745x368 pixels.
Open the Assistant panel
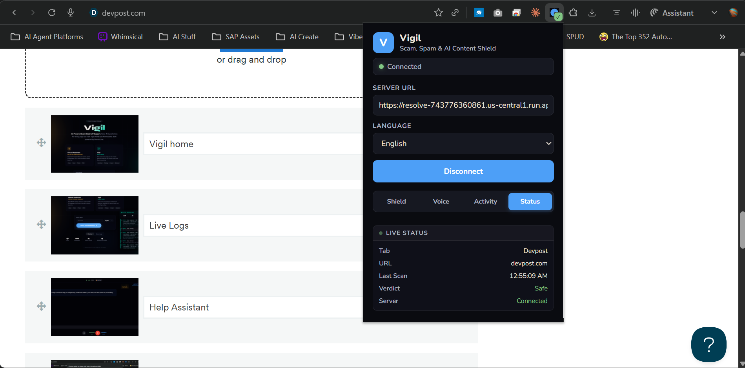672,13
